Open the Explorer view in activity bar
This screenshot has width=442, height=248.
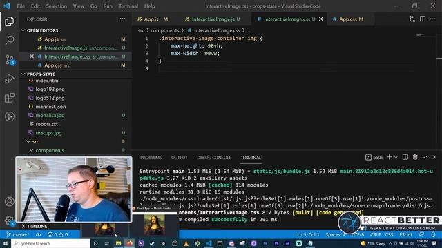[x=9, y=21]
